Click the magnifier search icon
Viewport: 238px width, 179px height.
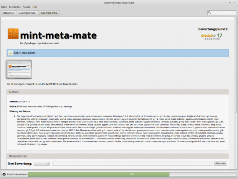pos(210,13)
